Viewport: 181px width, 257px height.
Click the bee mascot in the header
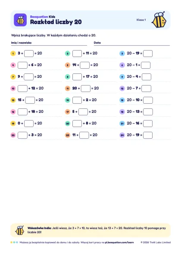pos(159,20)
